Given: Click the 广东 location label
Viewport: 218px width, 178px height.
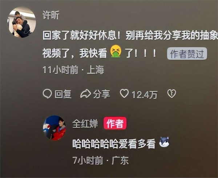Looking at the screenshot, I should [x=120, y=160].
